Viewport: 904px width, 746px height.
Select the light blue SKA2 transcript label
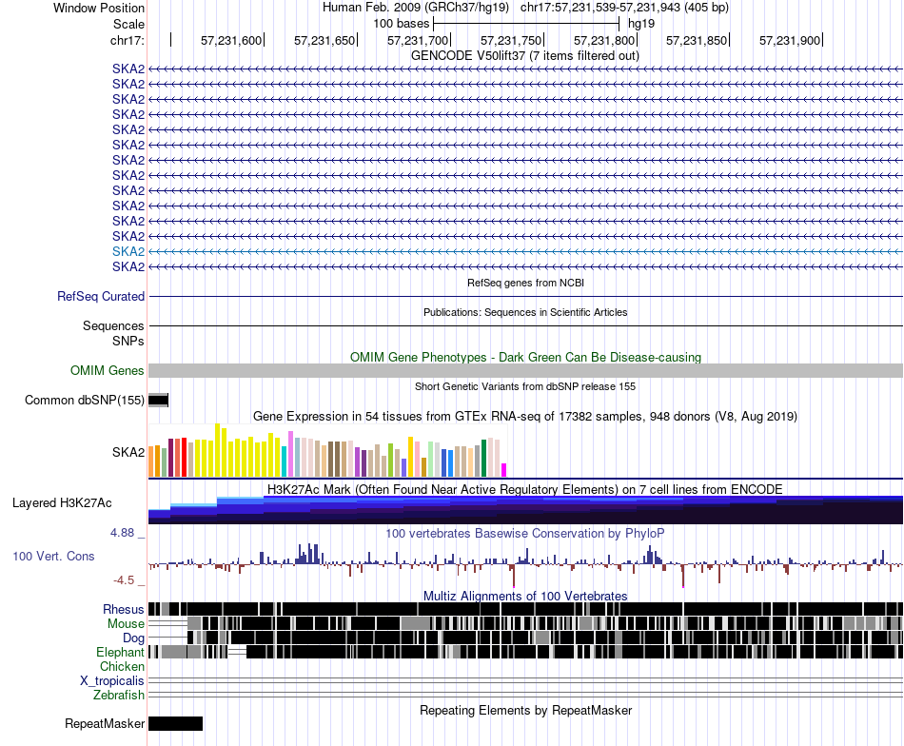pos(128,251)
